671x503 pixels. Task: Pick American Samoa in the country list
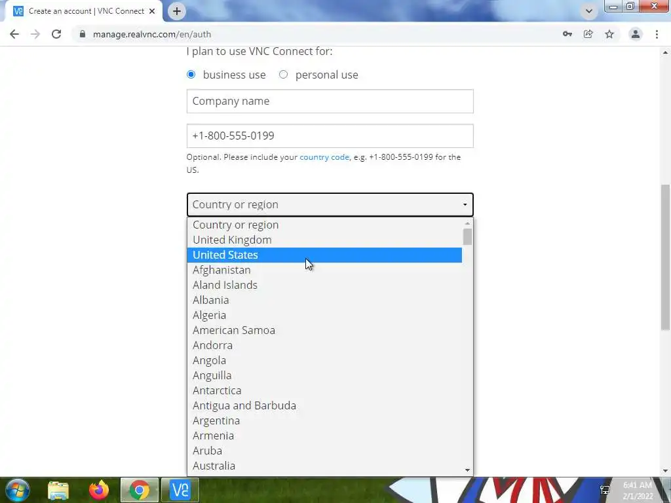pyautogui.click(x=324, y=330)
